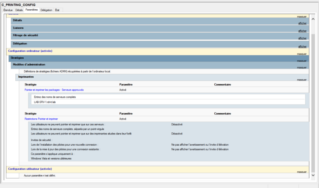This screenshot has width=319, height=188.
Task: Collapse Modèles d'administration via masquer
Action: click(x=302, y=68)
